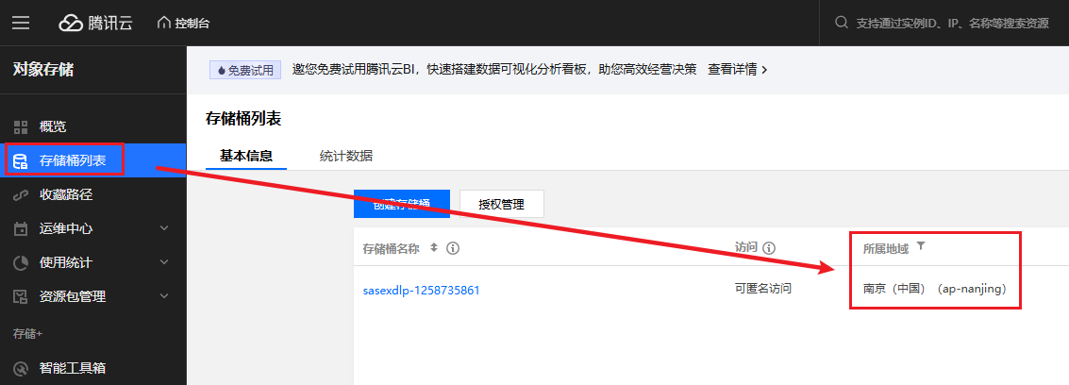Click the 访问 column header
This screenshot has height=385, width=1069.
746,248
